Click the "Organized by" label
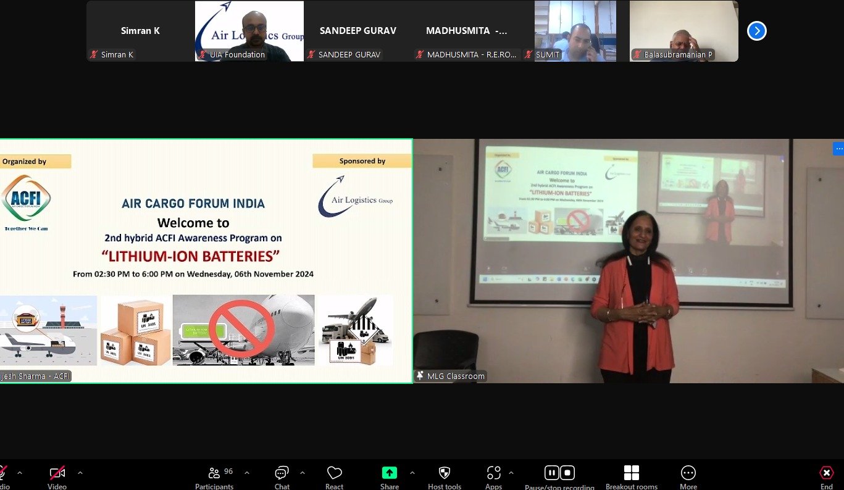Viewport: 844px width, 490px height. [x=25, y=162]
